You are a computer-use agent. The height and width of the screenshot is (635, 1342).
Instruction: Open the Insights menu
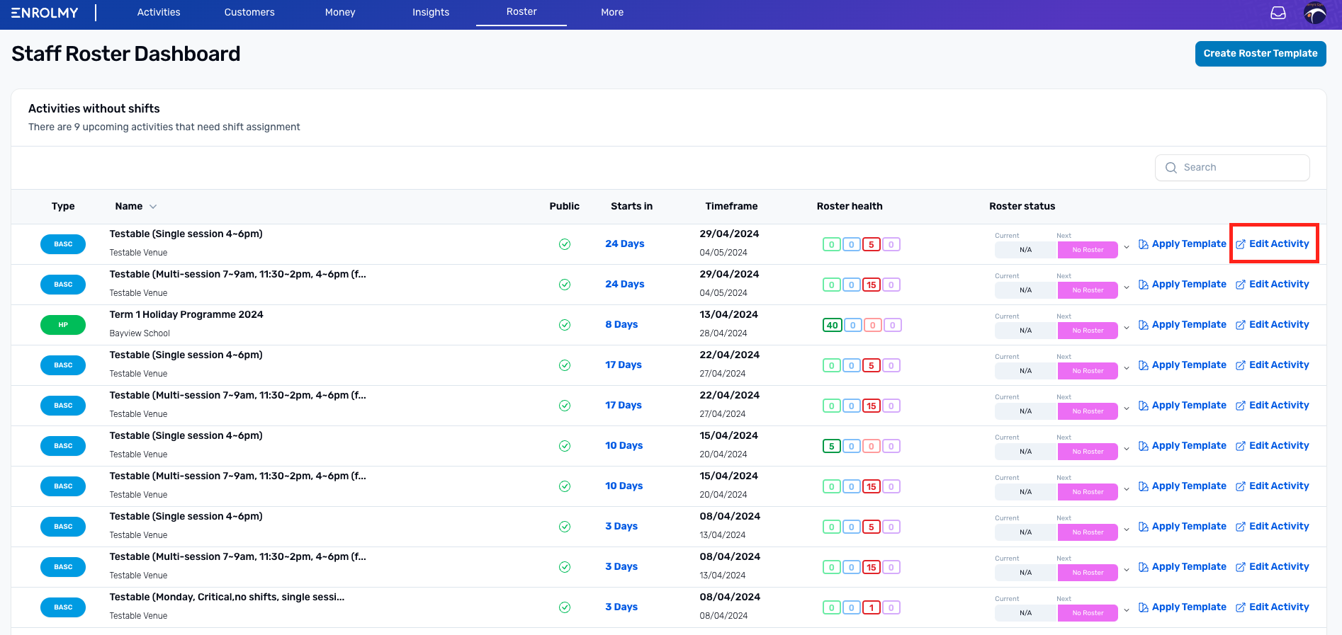click(431, 13)
